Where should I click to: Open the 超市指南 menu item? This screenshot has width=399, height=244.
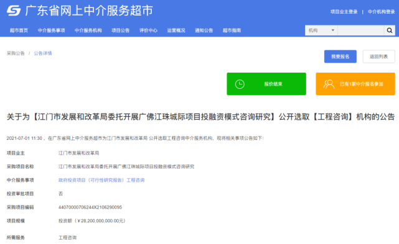[x=232, y=30]
